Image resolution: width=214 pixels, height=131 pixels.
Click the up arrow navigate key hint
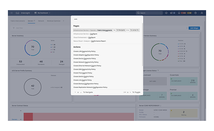(x=75, y=92)
